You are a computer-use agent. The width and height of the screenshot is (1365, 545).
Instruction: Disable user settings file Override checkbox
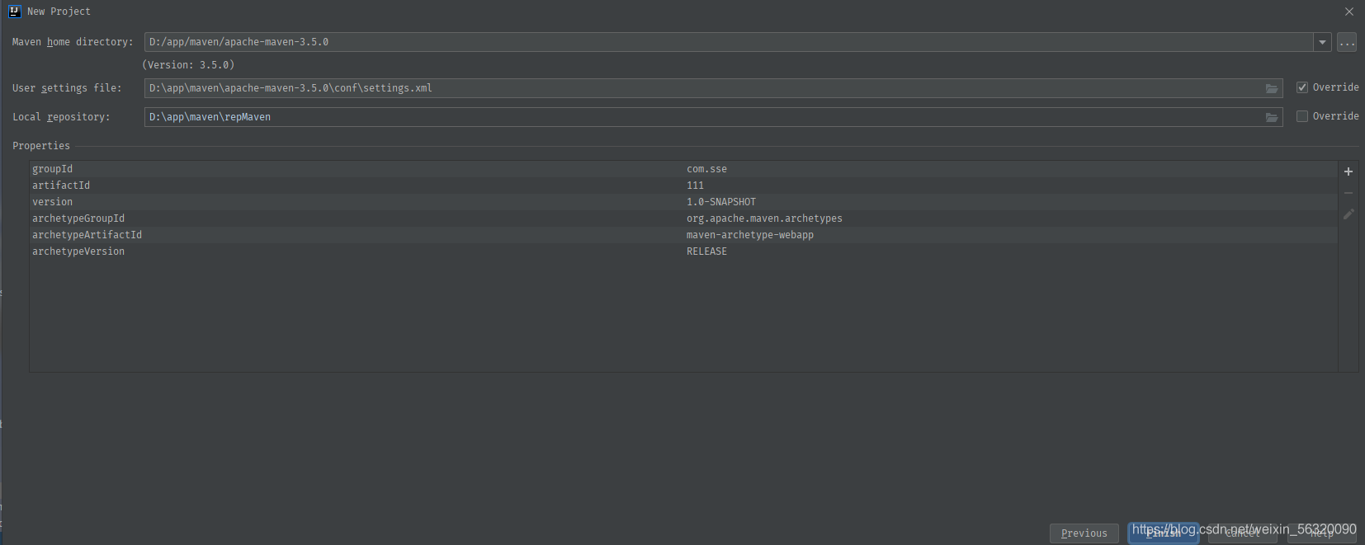tap(1302, 87)
